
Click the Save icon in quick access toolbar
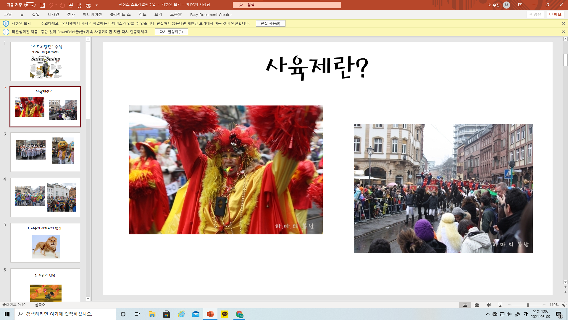pyautogui.click(x=42, y=5)
